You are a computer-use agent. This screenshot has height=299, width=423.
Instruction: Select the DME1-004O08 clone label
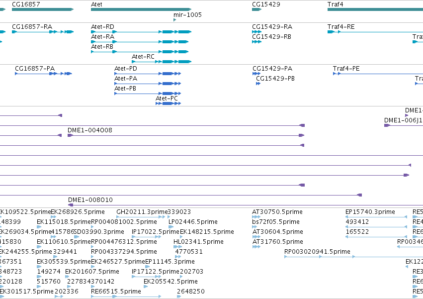(90, 130)
